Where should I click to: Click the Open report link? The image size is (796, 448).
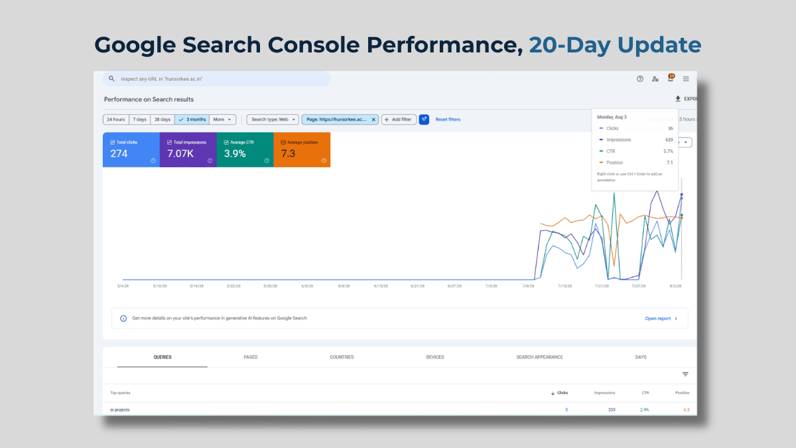coord(658,319)
